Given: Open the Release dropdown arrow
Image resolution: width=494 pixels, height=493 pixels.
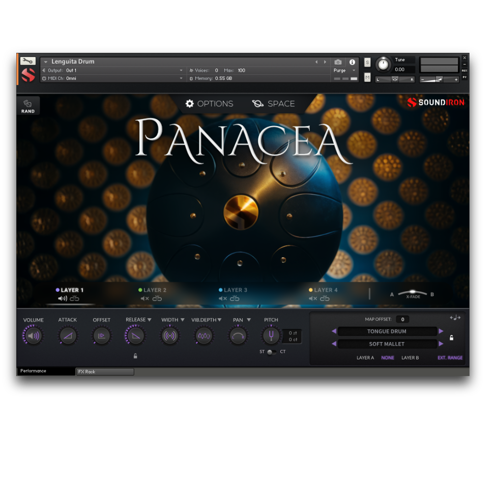Looking at the screenshot, I should pyautogui.click(x=150, y=320).
